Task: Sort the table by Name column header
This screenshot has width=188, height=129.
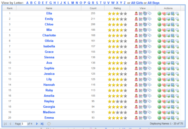Action: point(49,8)
